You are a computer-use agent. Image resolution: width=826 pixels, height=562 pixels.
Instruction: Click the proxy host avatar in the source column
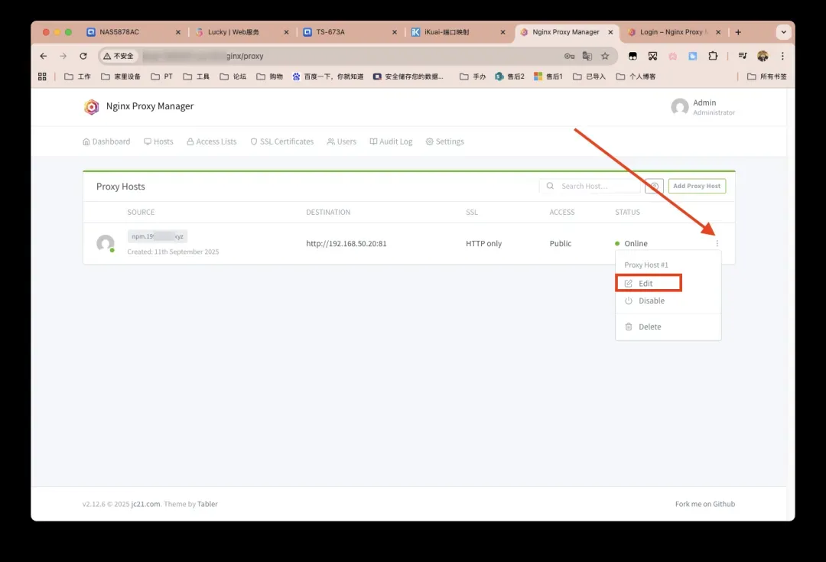click(x=106, y=244)
